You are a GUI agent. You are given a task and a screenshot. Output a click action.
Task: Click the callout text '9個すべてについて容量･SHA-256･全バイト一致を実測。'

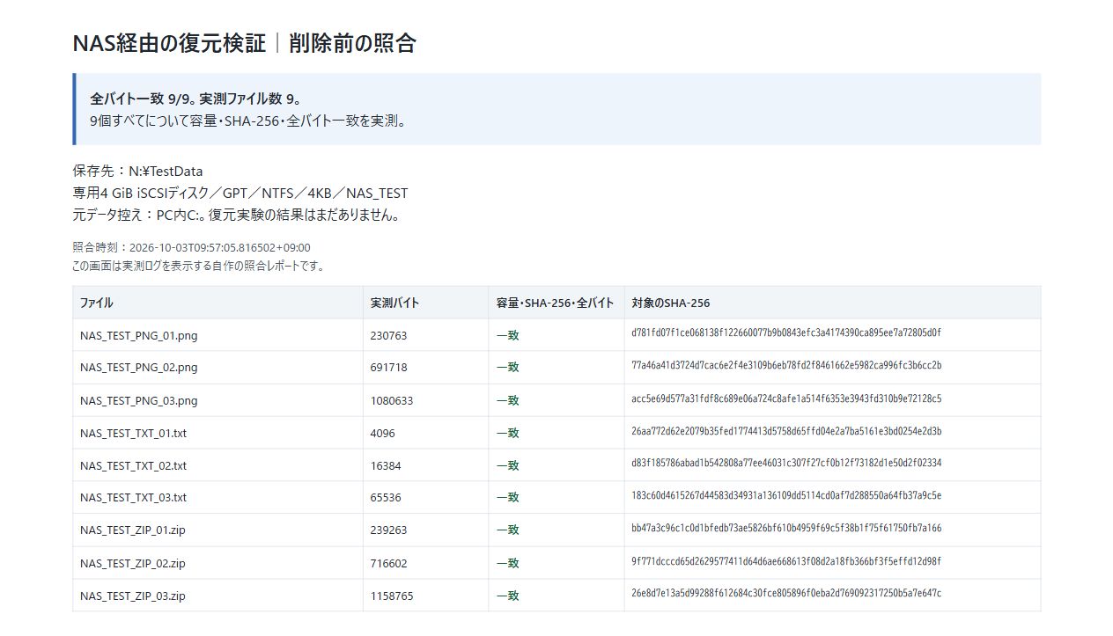tap(249, 121)
